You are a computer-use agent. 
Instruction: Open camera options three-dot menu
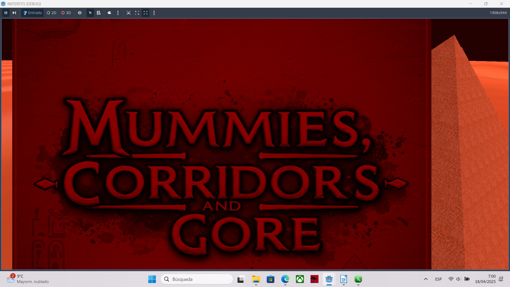click(118, 13)
